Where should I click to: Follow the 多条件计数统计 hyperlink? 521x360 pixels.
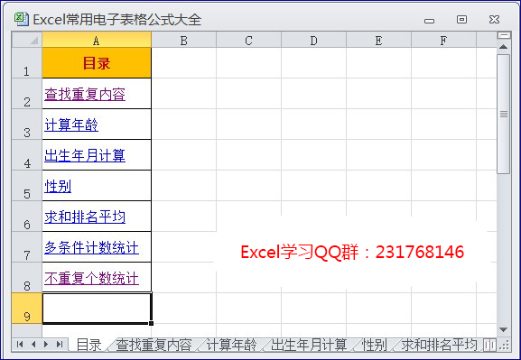92,248
